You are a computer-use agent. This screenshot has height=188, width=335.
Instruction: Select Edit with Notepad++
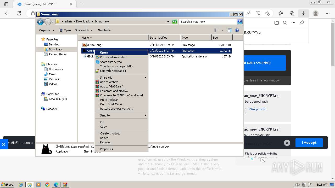click(x=121, y=71)
